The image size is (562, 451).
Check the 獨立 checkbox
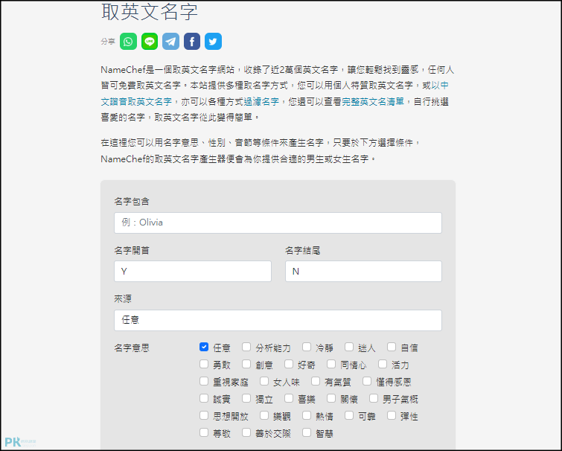[246, 398]
